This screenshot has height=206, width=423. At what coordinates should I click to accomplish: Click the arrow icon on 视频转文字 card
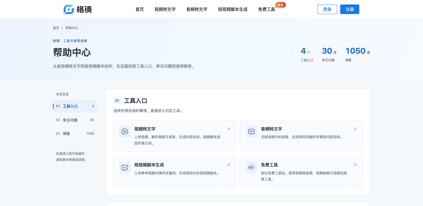(x=228, y=129)
